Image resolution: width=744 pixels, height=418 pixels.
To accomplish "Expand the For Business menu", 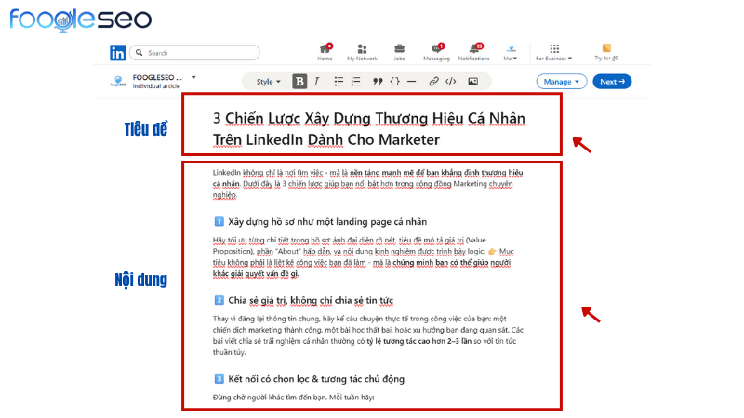I will point(553,52).
